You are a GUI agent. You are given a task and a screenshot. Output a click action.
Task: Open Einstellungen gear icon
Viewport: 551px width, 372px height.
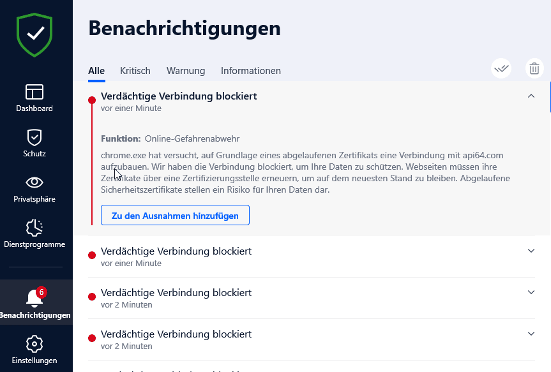pos(34,350)
